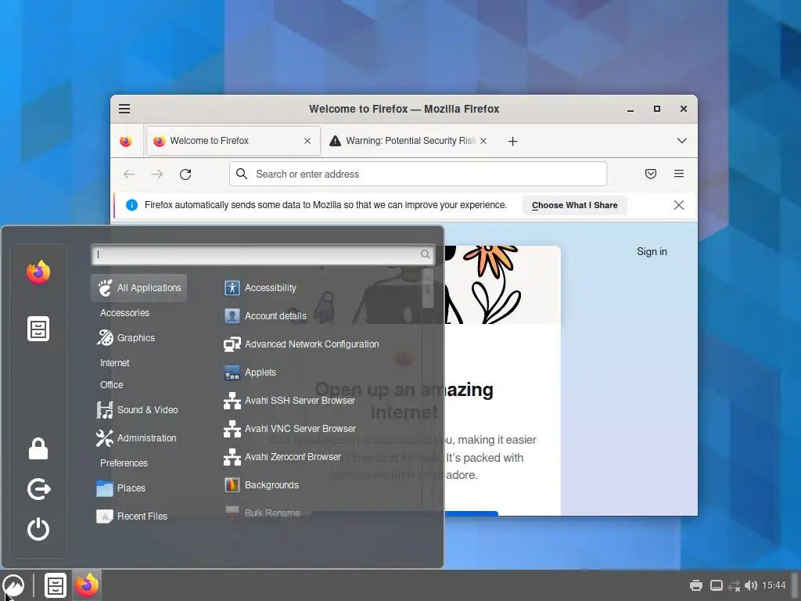
Task: Open Backgrounds settings entry
Action: pyautogui.click(x=261, y=484)
